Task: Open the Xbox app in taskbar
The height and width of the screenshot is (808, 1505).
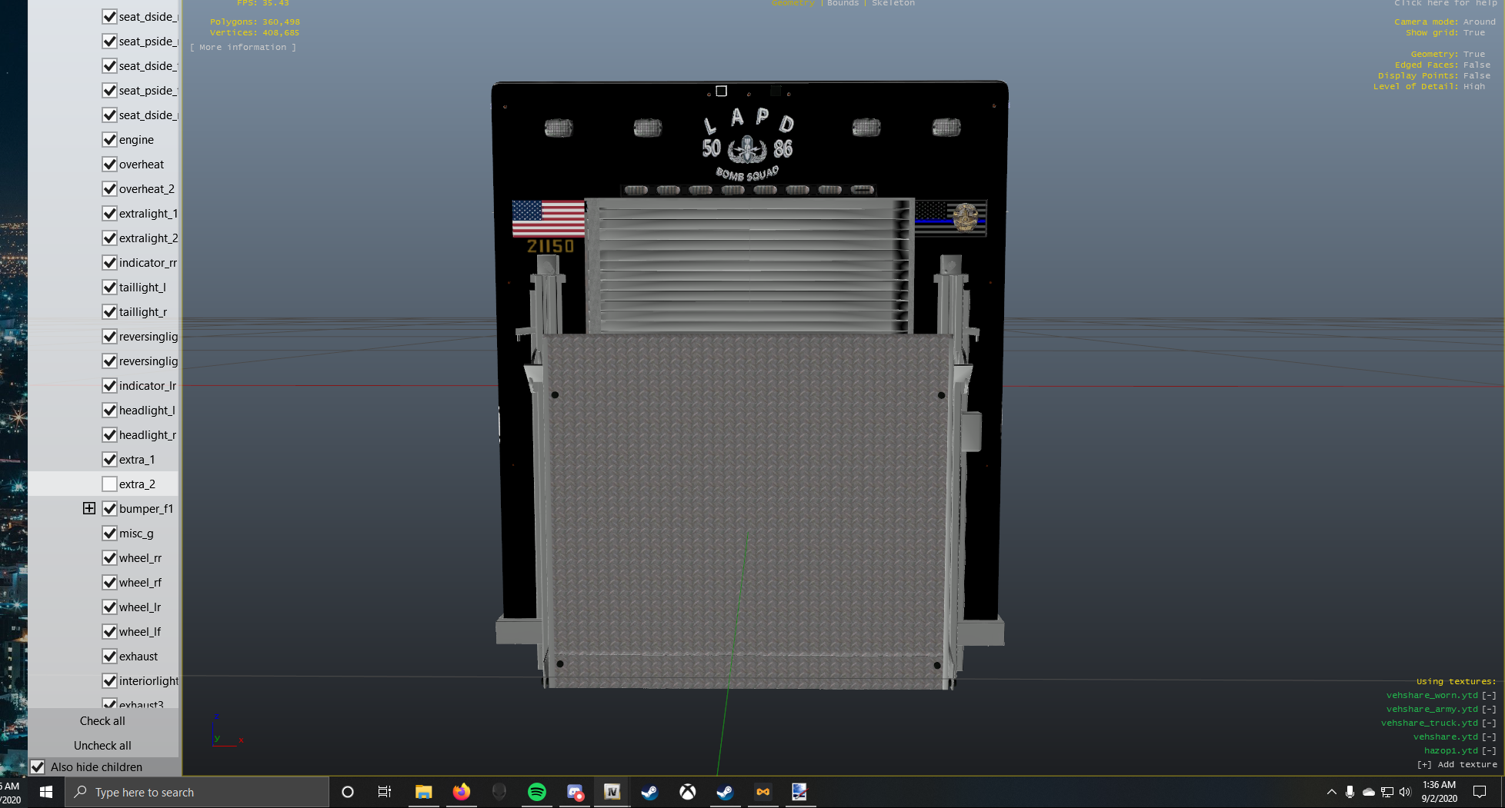Action: click(x=687, y=792)
